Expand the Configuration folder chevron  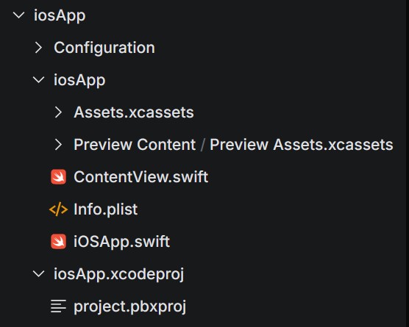(38, 48)
